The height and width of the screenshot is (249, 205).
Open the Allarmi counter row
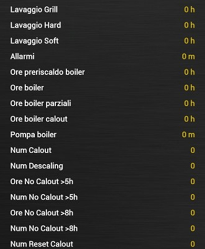click(102, 56)
